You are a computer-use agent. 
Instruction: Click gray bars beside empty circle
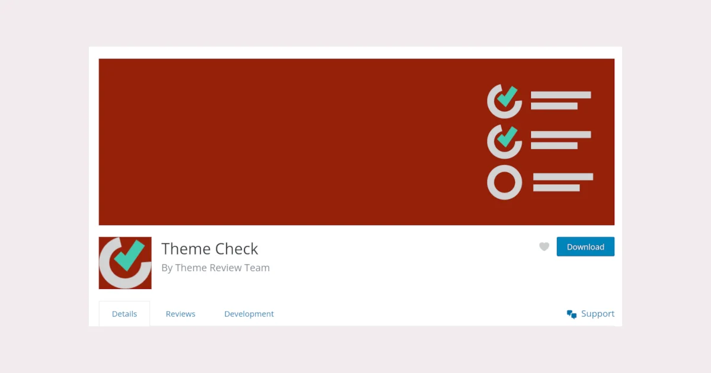(563, 182)
